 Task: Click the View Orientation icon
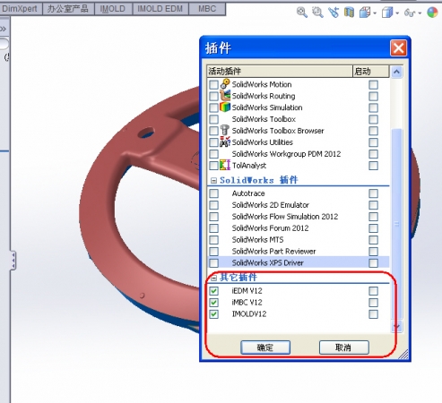click(365, 13)
